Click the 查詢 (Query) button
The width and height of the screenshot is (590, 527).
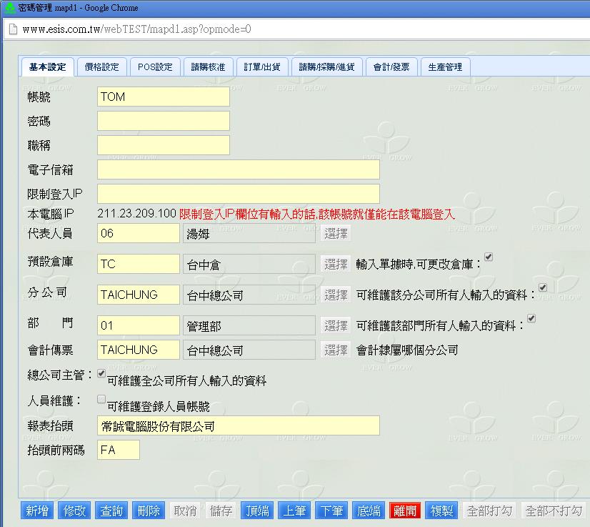(x=111, y=511)
